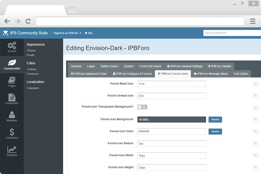Open Languages under Localization
Screen dimensions: 261x174
point(33,88)
